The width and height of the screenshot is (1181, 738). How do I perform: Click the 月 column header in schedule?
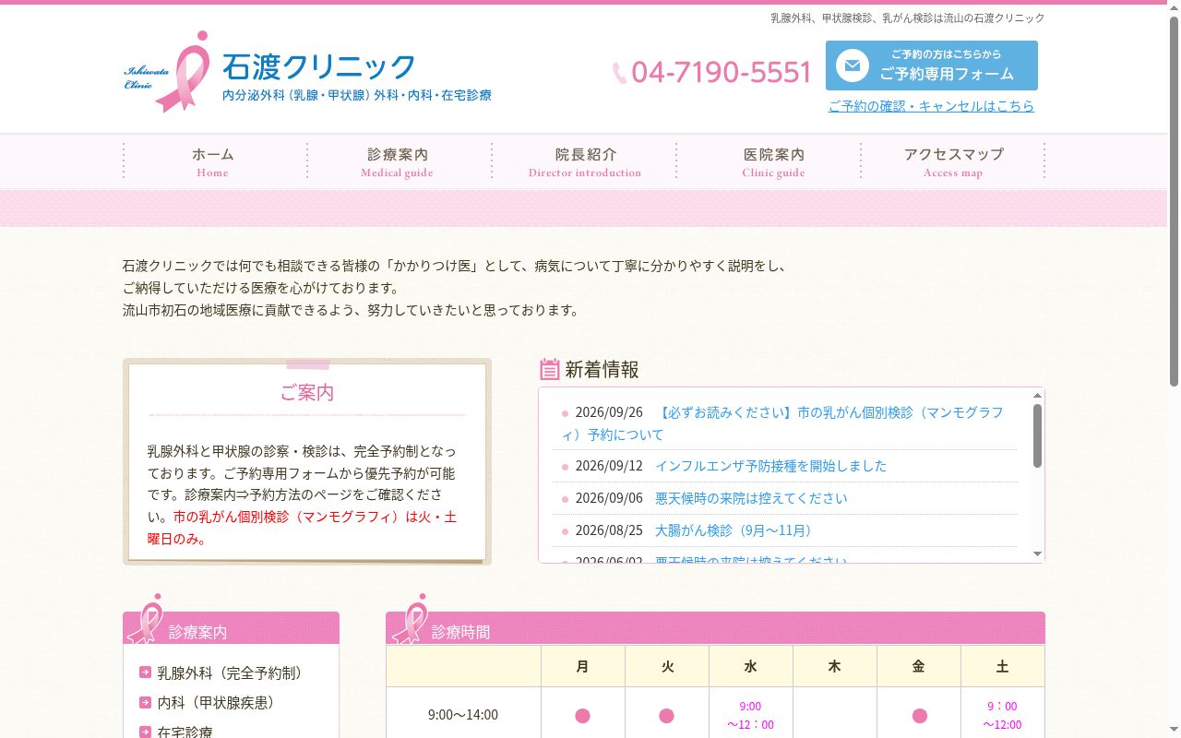(x=582, y=666)
